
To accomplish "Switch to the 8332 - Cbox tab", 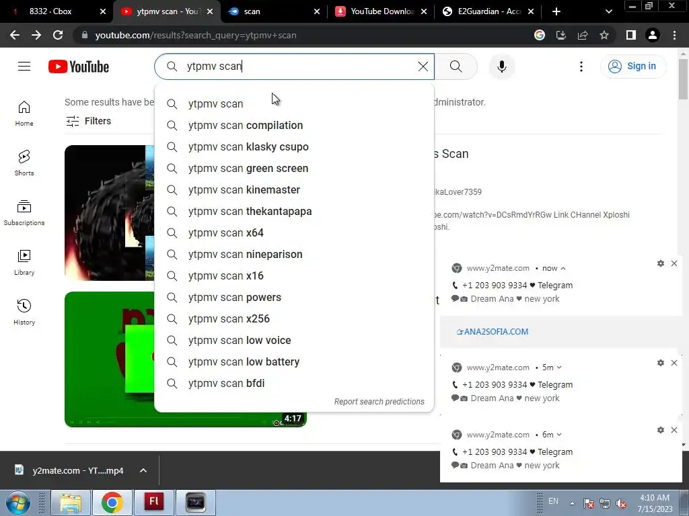I will click(x=57, y=11).
